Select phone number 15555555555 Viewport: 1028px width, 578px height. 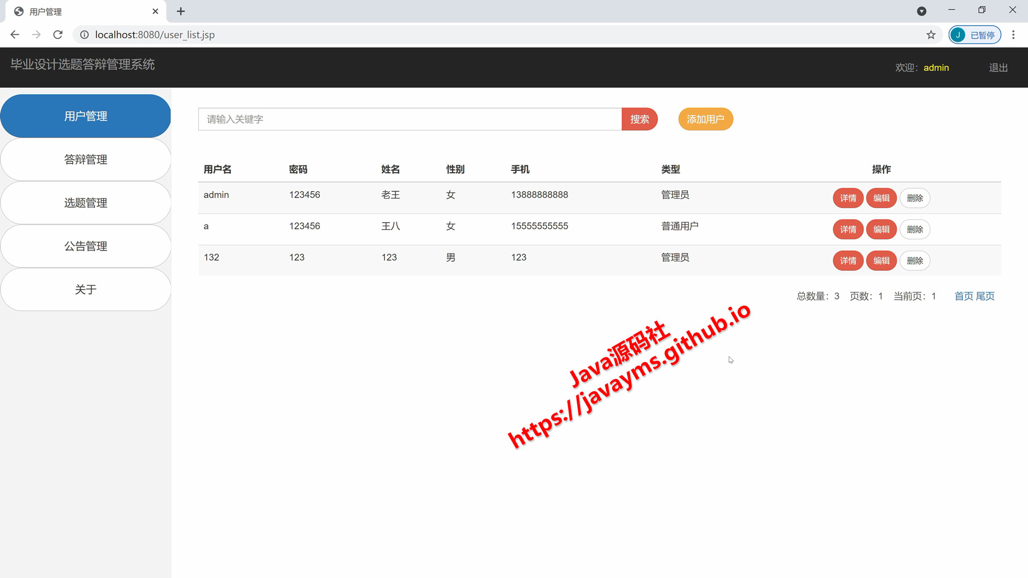tap(540, 226)
